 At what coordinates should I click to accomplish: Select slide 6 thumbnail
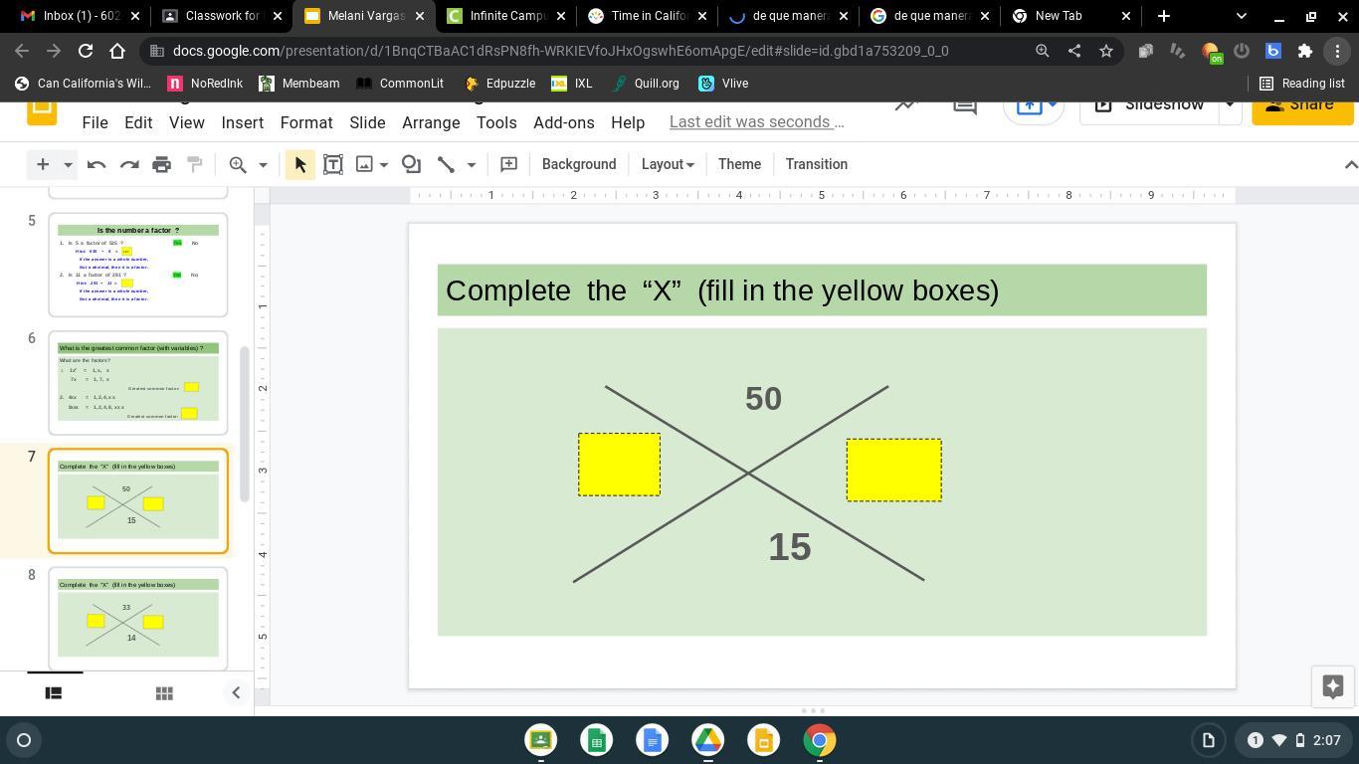tap(138, 383)
